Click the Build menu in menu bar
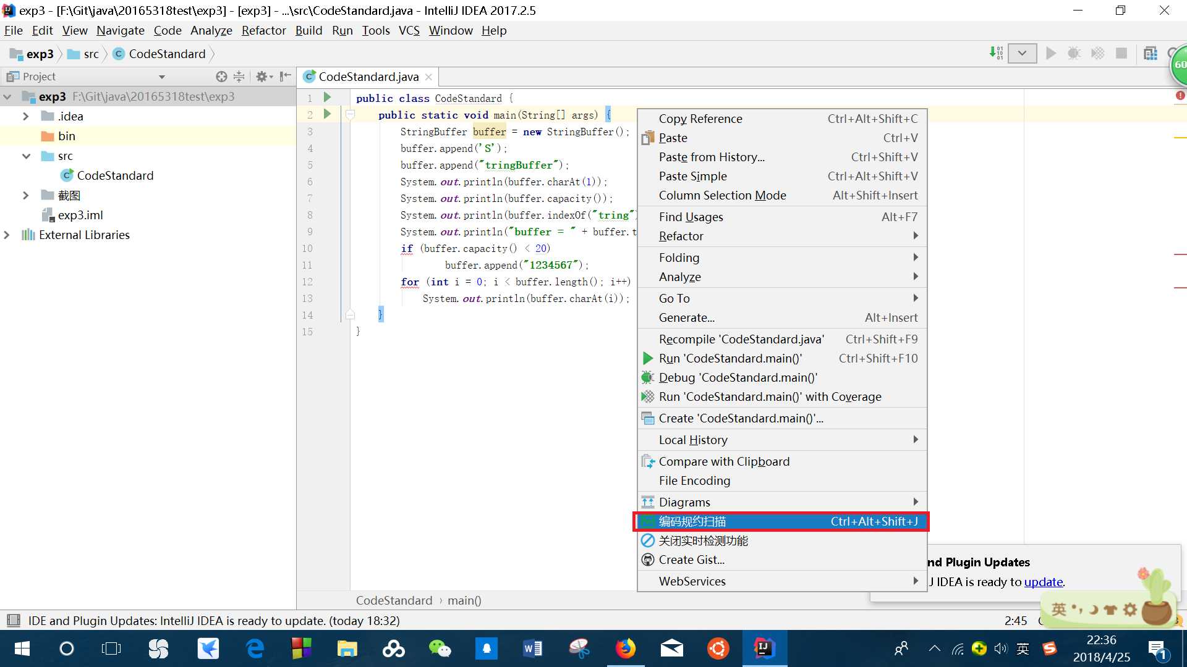This screenshot has height=667, width=1187. [x=309, y=30]
